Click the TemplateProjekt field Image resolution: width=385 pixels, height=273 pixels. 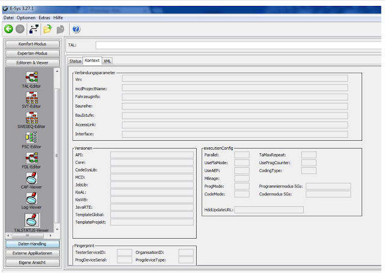(152, 222)
